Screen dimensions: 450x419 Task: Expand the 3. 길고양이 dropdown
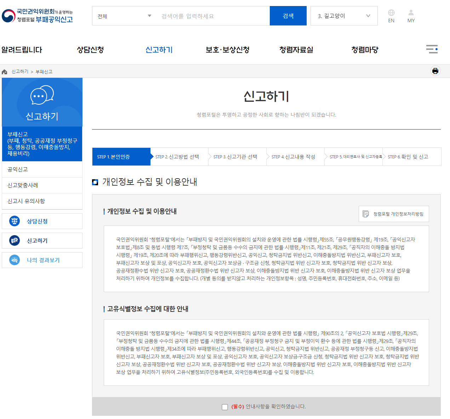coord(343,16)
